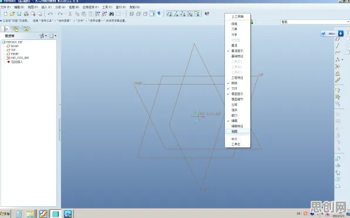Enable the highlighted 视图 toolbar entry

point(237,132)
